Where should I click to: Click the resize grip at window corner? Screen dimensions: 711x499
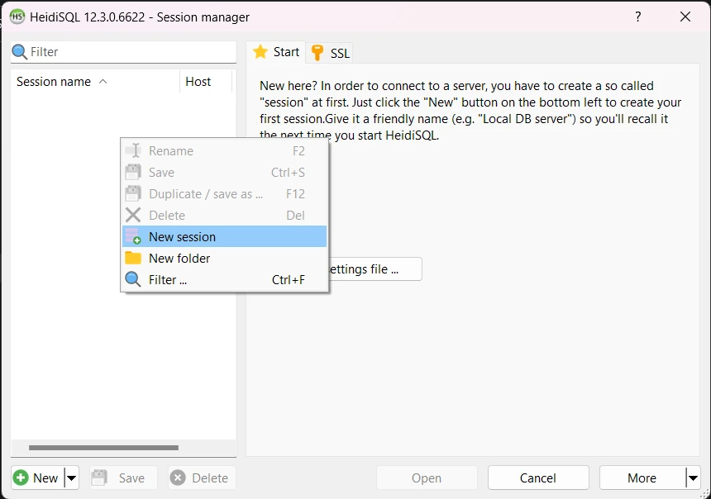click(x=704, y=493)
